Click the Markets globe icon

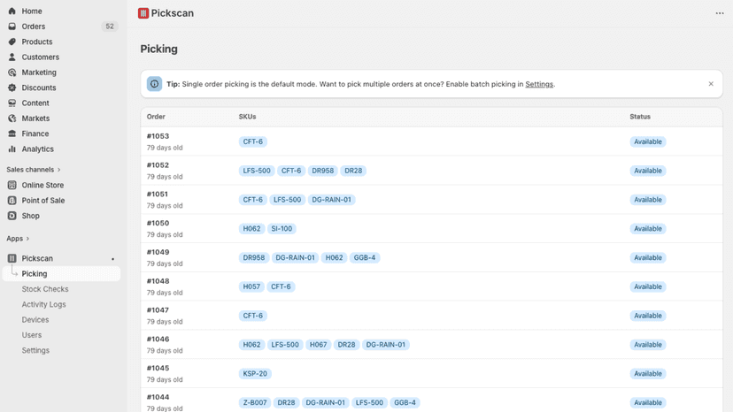(12, 118)
